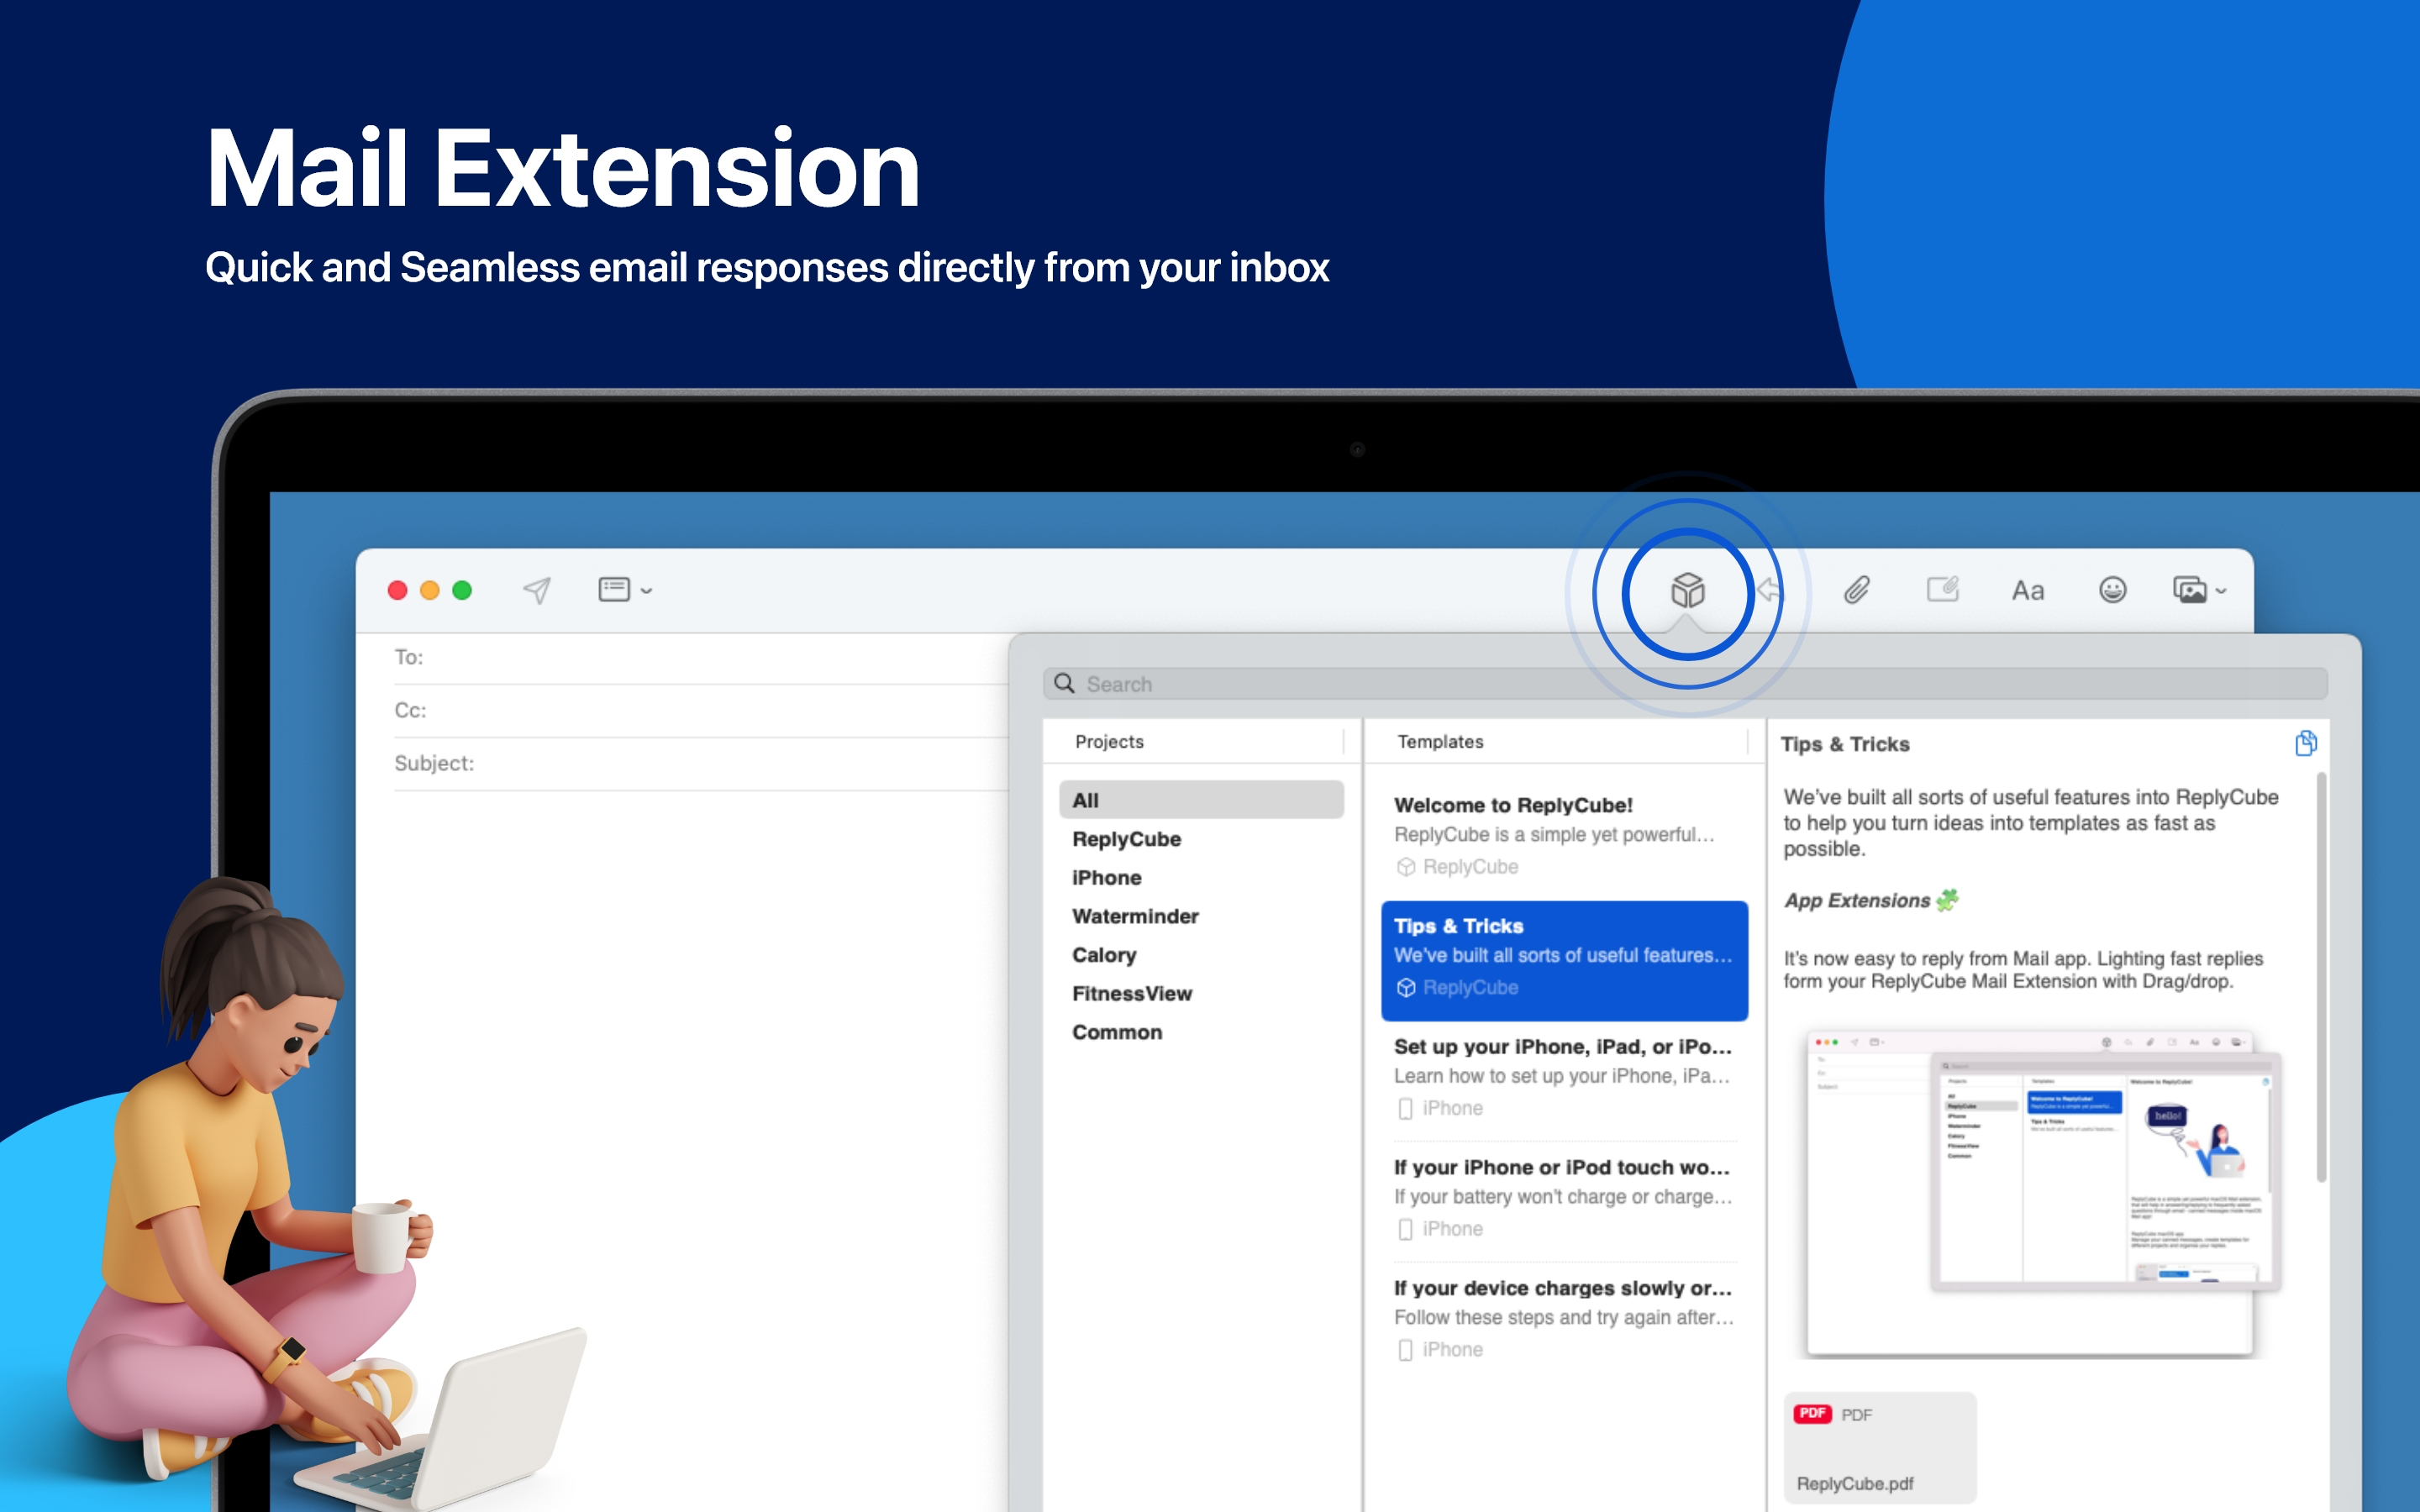Select the iPhone project
The height and width of the screenshot is (1512, 2420).
pyautogui.click(x=1201, y=878)
